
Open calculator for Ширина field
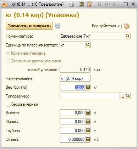(x=88, y=122)
